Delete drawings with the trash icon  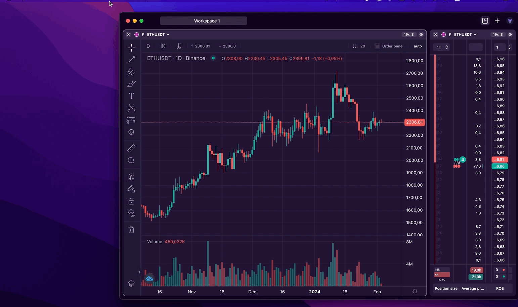131,230
